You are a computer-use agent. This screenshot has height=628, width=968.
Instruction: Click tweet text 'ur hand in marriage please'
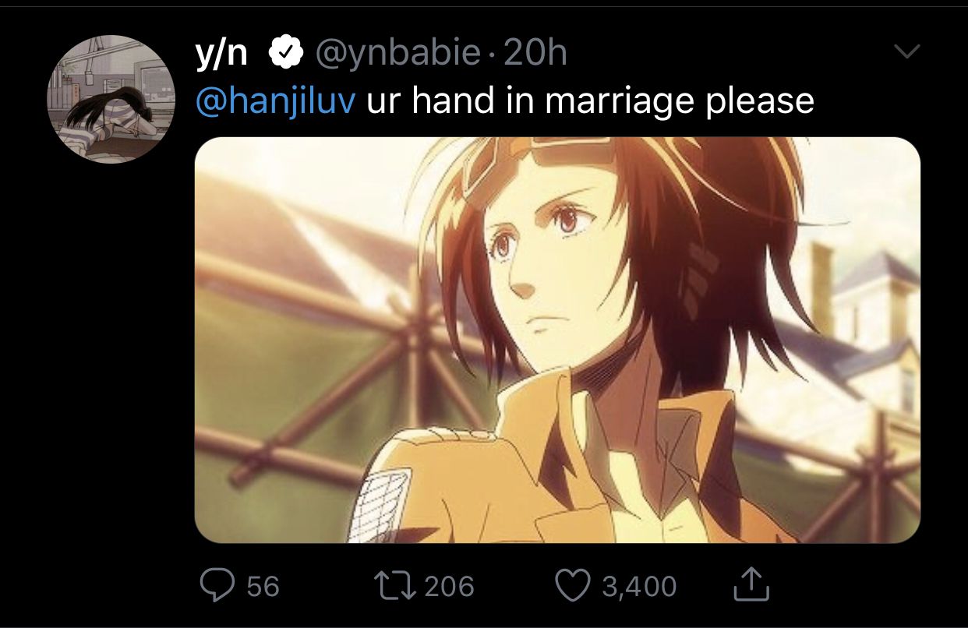590,101
